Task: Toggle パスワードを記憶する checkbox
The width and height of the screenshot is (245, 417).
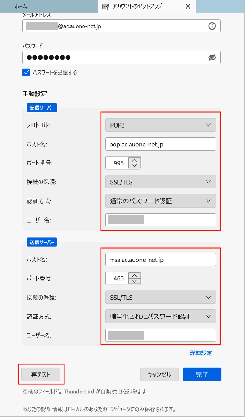Action: (x=26, y=72)
